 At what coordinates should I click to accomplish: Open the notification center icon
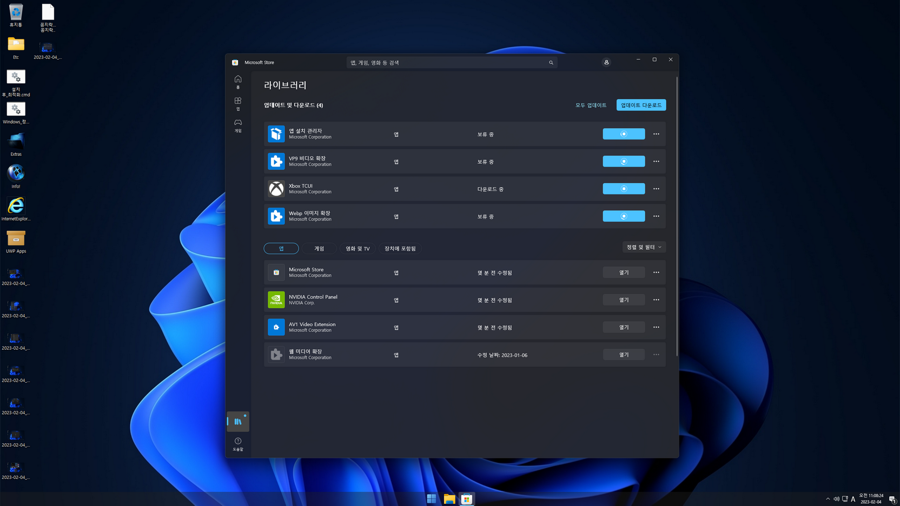click(x=892, y=499)
